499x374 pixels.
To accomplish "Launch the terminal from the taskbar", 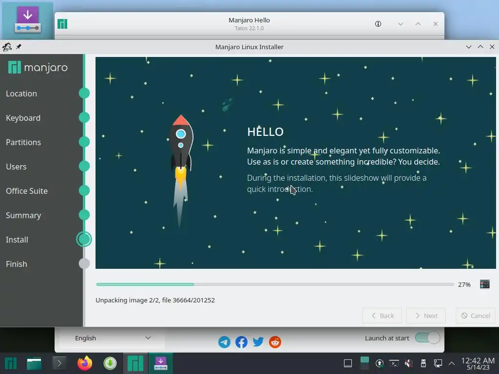I will [59, 363].
